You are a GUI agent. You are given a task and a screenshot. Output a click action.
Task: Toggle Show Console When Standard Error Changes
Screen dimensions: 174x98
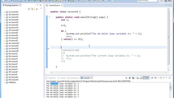point(148,78)
